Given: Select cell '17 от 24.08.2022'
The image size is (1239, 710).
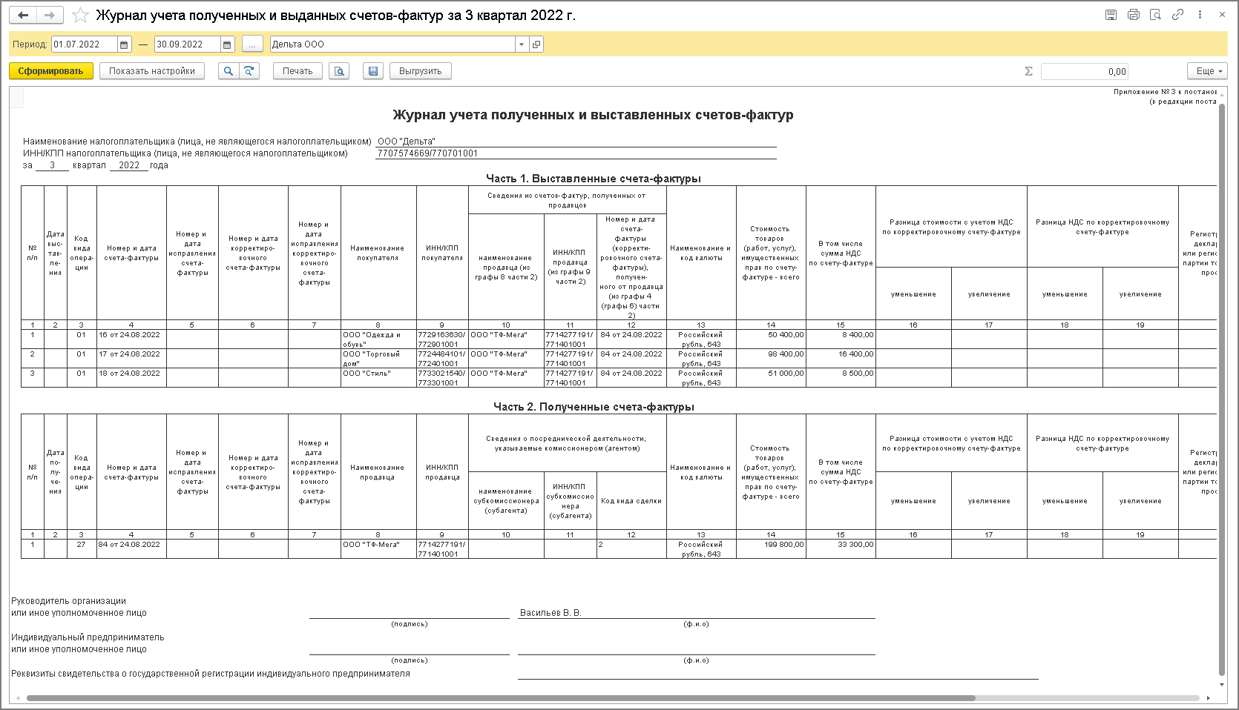Looking at the screenshot, I should tap(131, 359).
